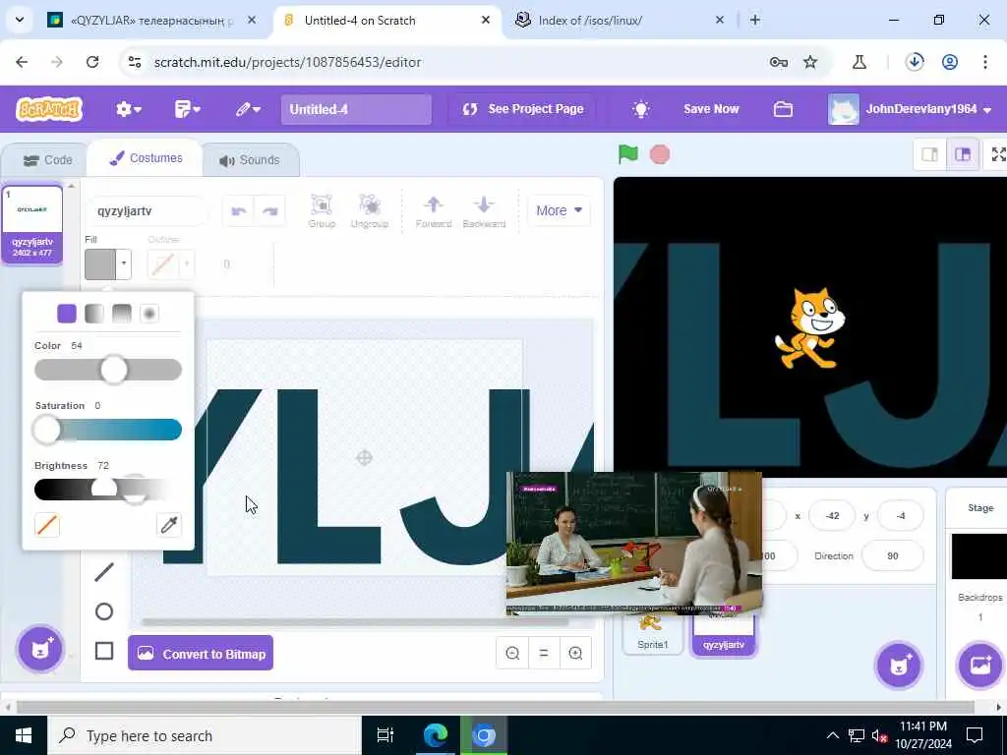Enter full screen stage mode
Viewport: 1007px width, 755px height.
click(997, 154)
